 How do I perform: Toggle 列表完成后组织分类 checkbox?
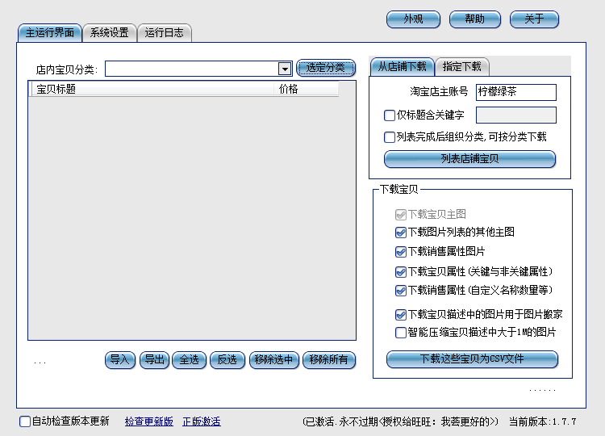(x=390, y=137)
